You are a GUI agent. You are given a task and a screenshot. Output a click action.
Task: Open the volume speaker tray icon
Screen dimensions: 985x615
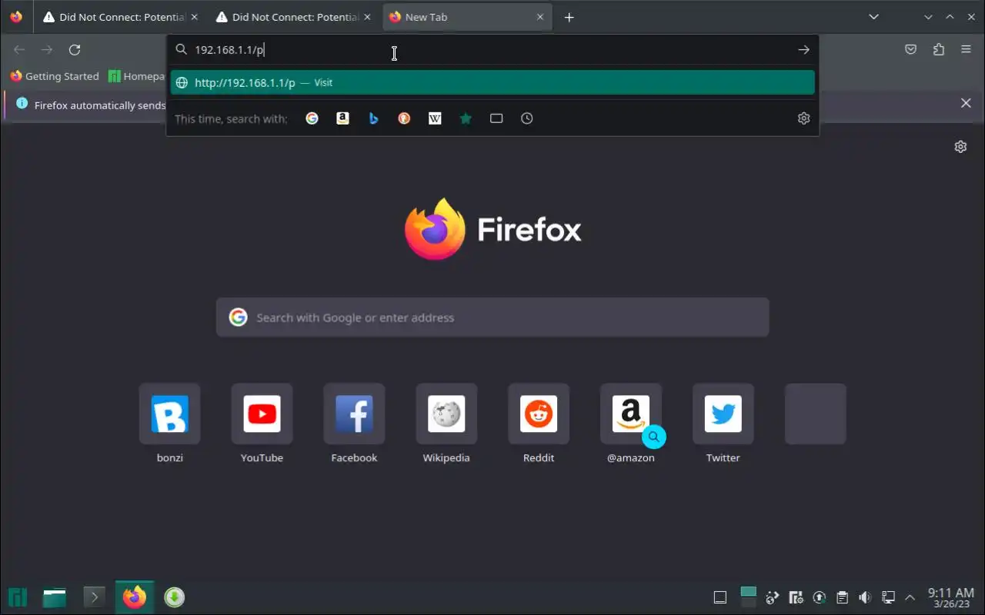point(865,597)
